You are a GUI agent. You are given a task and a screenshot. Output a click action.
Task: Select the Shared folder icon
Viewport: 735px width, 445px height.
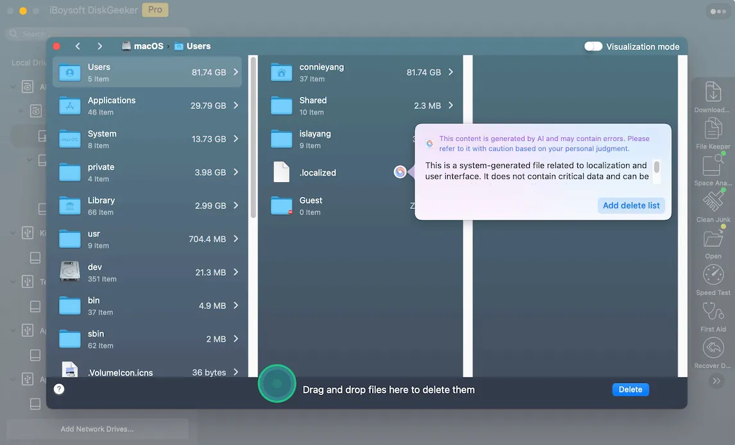[x=282, y=106]
